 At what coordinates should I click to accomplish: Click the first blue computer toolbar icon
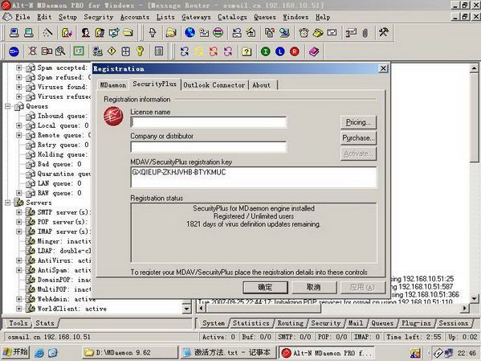[14, 32]
